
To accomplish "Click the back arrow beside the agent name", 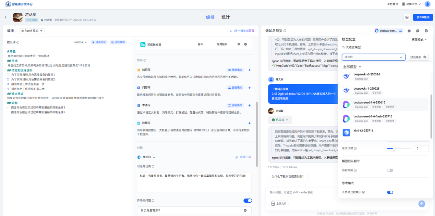I will click(5, 17).
